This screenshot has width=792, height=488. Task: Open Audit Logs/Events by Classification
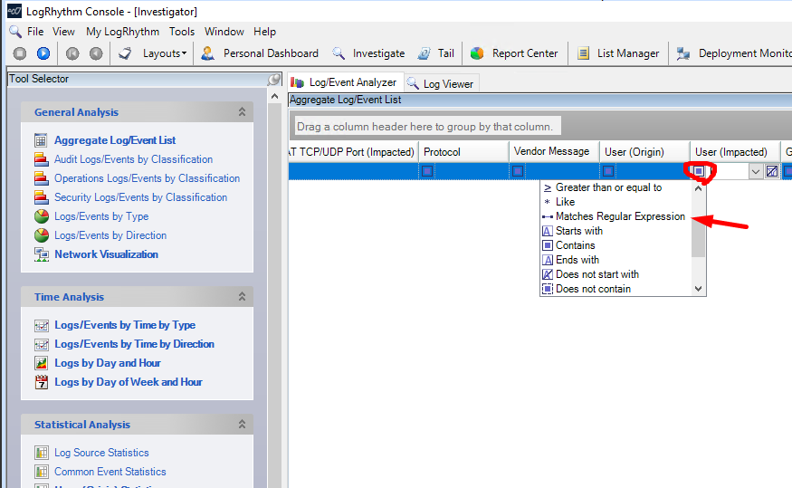click(133, 159)
